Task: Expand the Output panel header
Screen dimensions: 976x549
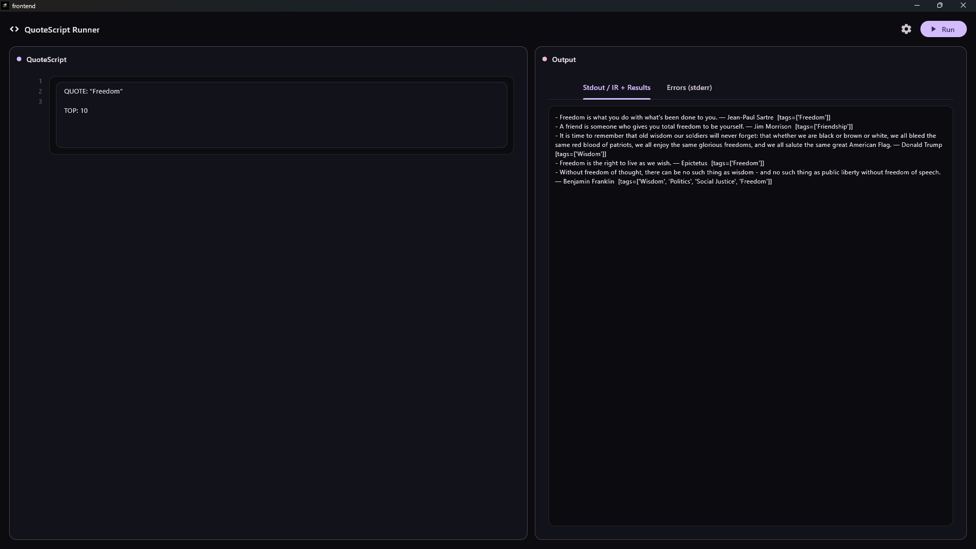Action: tap(563, 59)
